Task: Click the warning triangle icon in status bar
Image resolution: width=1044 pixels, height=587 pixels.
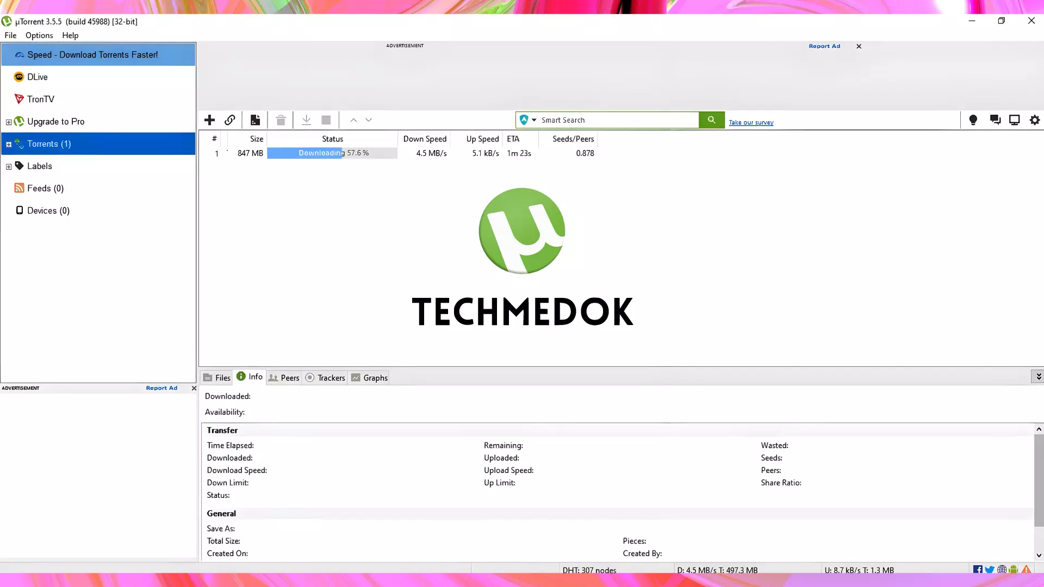Action: [1026, 570]
